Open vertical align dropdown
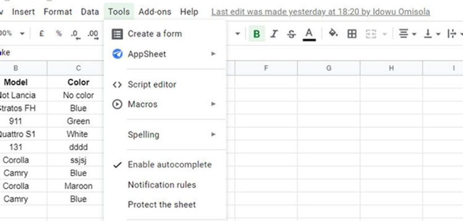Viewport: 463px width, 221px height. [432, 34]
